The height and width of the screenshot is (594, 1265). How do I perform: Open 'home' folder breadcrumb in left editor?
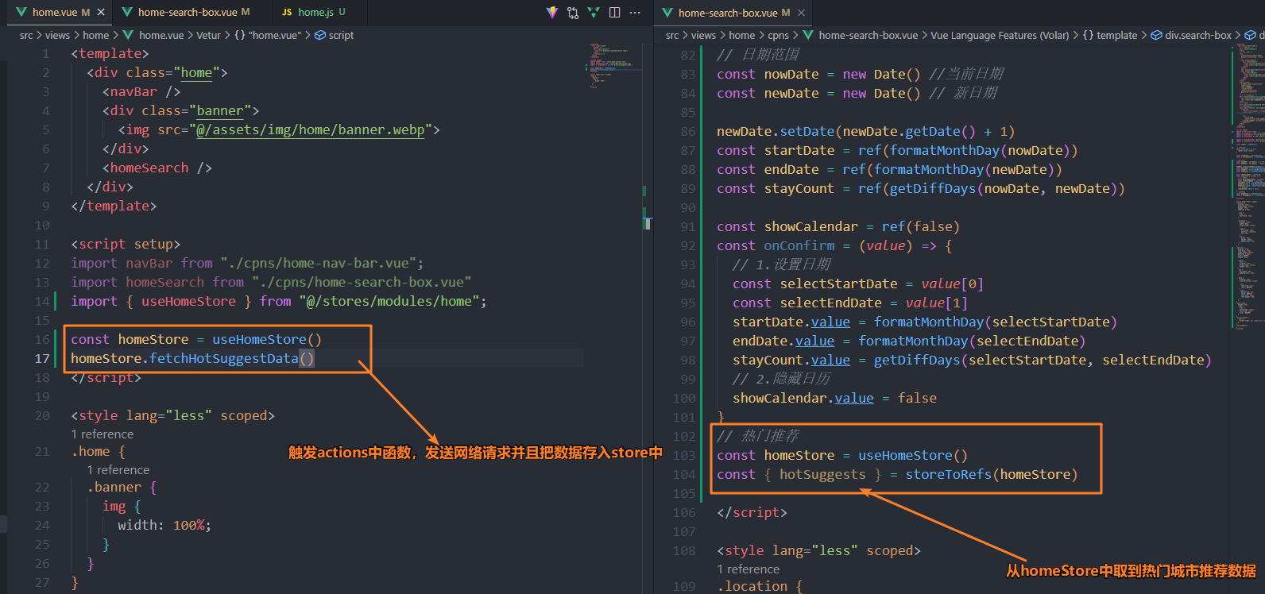[x=95, y=35]
